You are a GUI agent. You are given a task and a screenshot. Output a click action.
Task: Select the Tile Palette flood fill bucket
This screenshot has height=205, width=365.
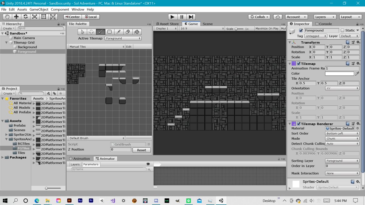(x=137, y=32)
